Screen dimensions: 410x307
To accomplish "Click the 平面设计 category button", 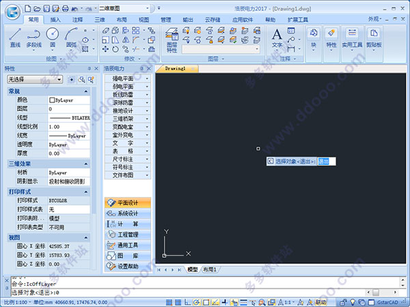I will pyautogui.click(x=128, y=203).
